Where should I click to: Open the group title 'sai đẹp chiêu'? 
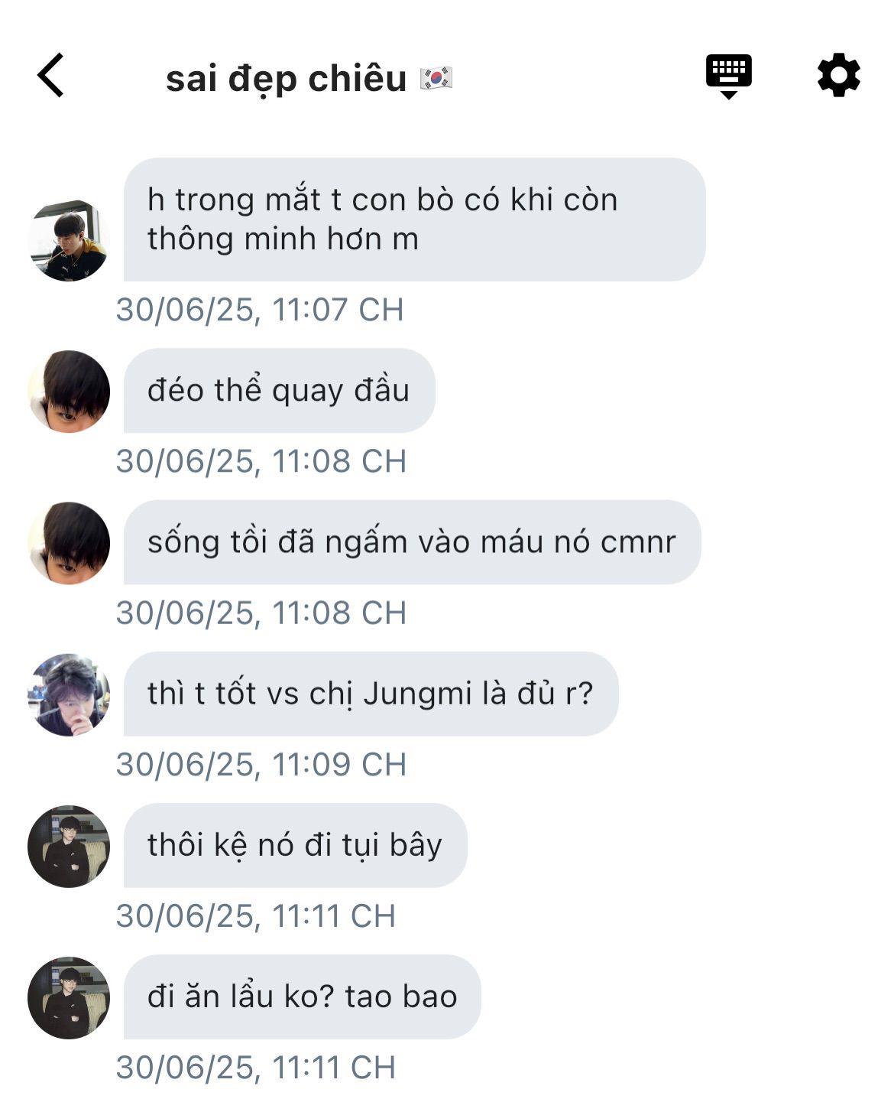coord(286,79)
